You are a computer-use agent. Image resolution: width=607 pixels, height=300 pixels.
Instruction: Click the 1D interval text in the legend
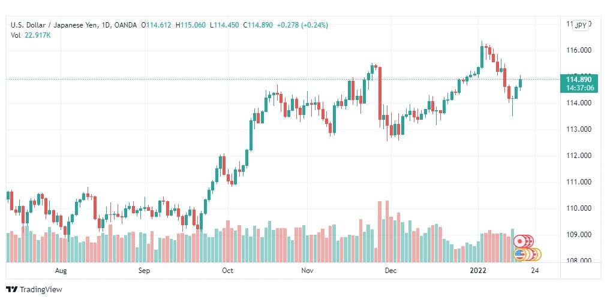coord(106,25)
